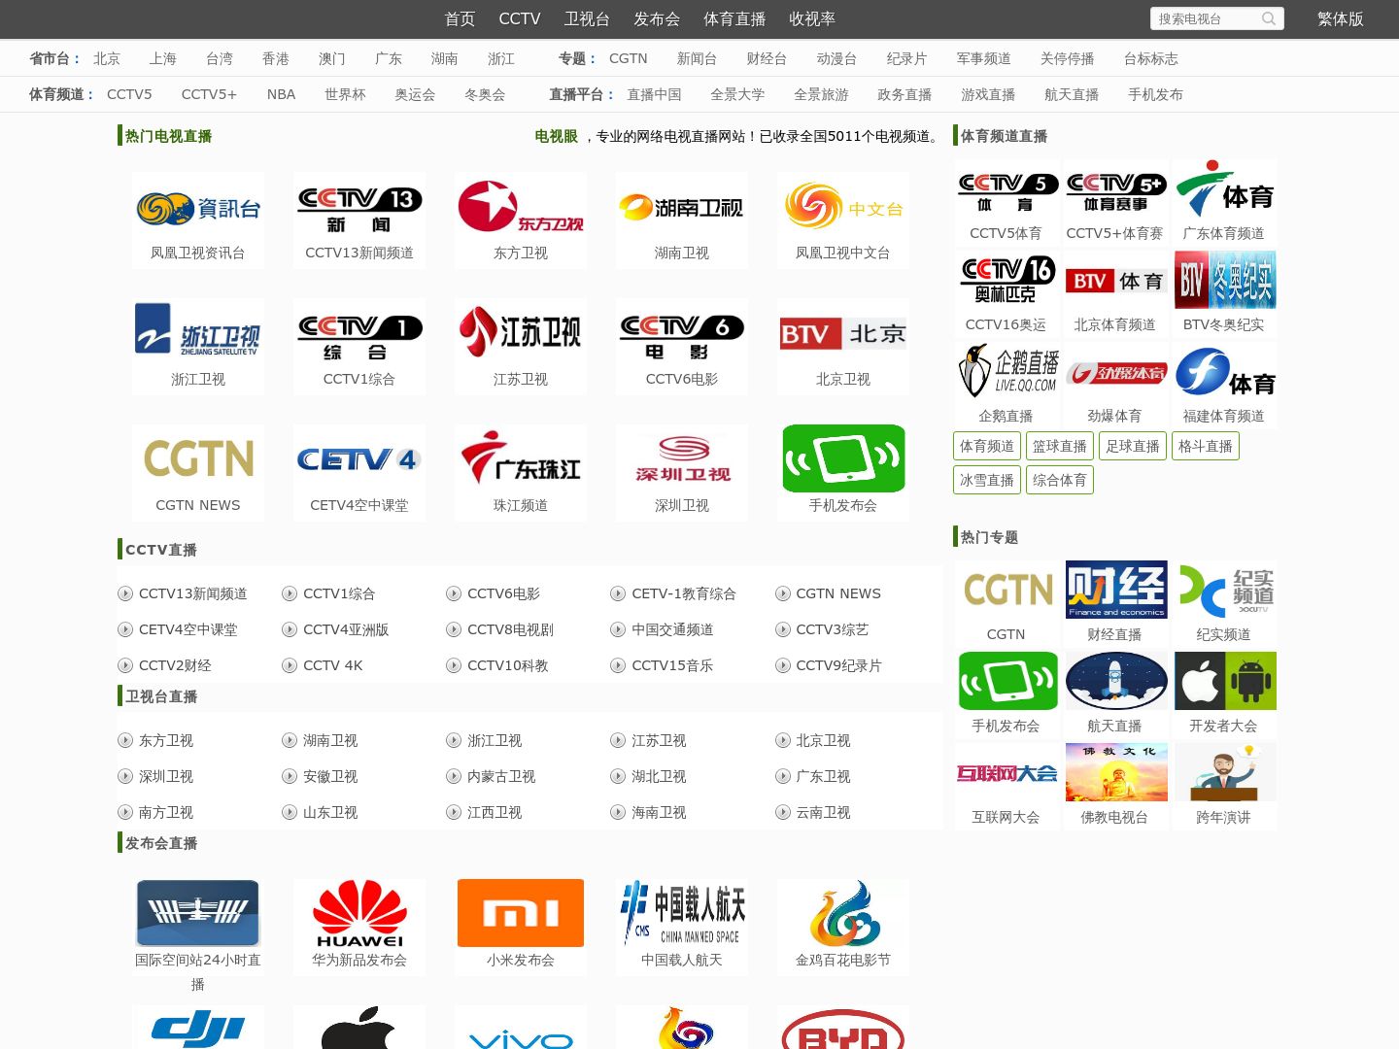Click the 航天直播 rocket icon
Screen dimensions: 1399x1049
pos(1116,681)
